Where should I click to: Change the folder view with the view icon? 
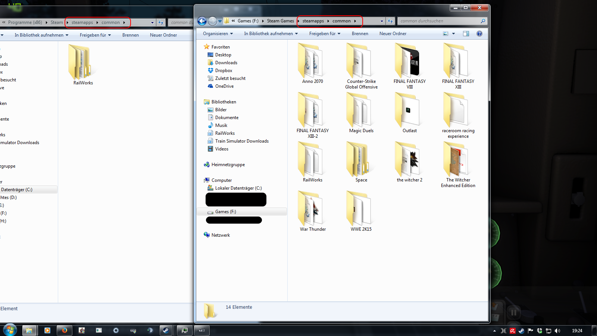coord(446,34)
